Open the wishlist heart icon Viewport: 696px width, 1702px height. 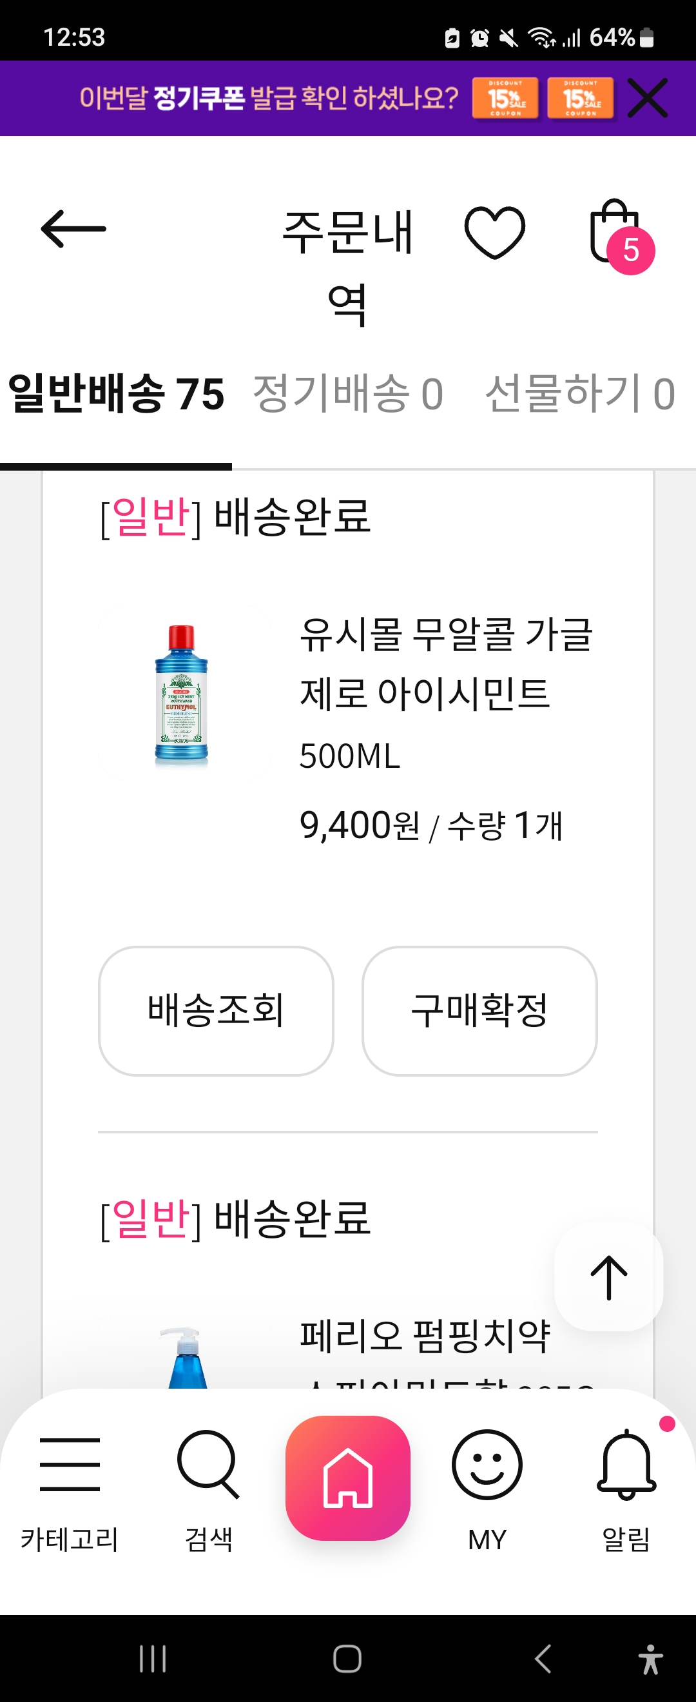494,232
